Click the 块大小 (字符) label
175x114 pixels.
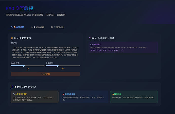(x=15, y=63)
